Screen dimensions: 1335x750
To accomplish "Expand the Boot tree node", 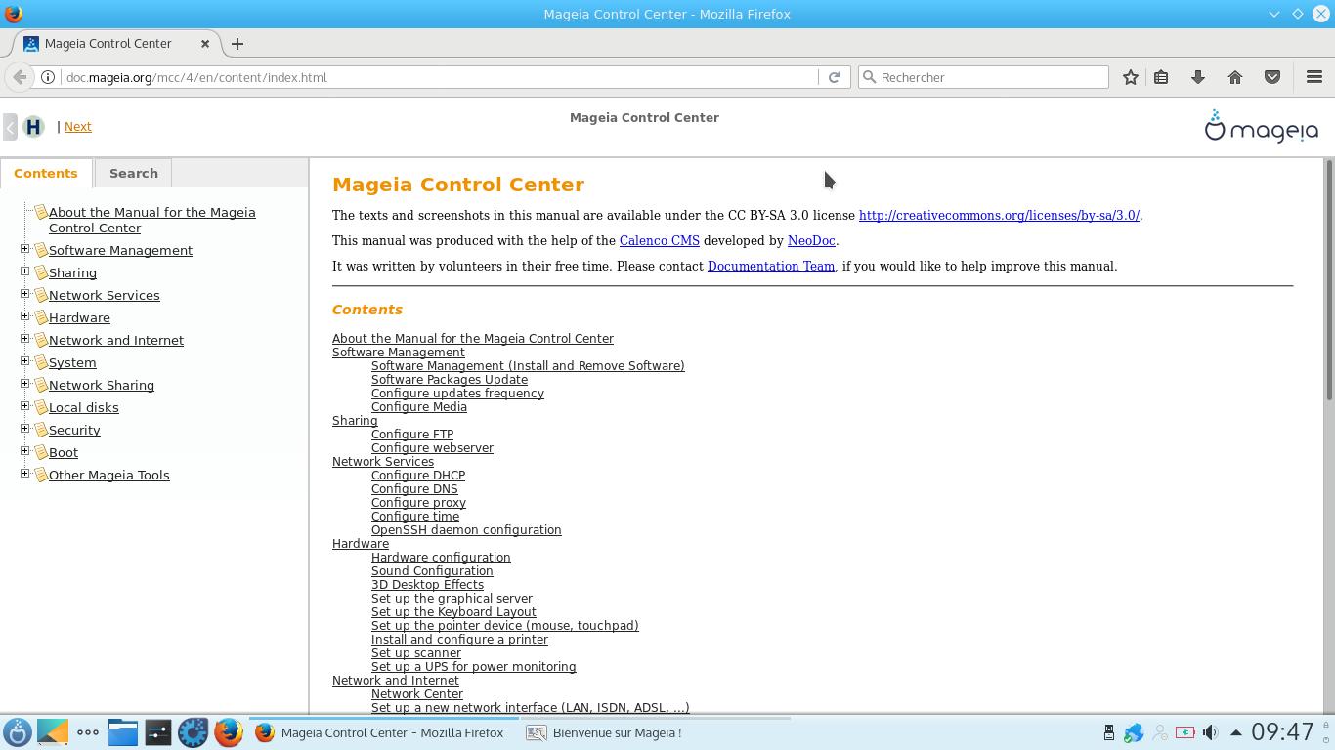I will pos(24,451).
